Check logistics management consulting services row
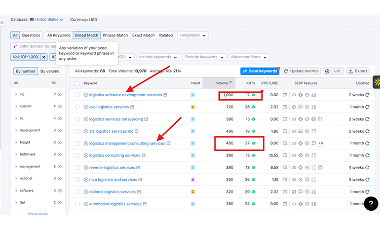The width and height of the screenshot is (380, 228). pos(77,143)
